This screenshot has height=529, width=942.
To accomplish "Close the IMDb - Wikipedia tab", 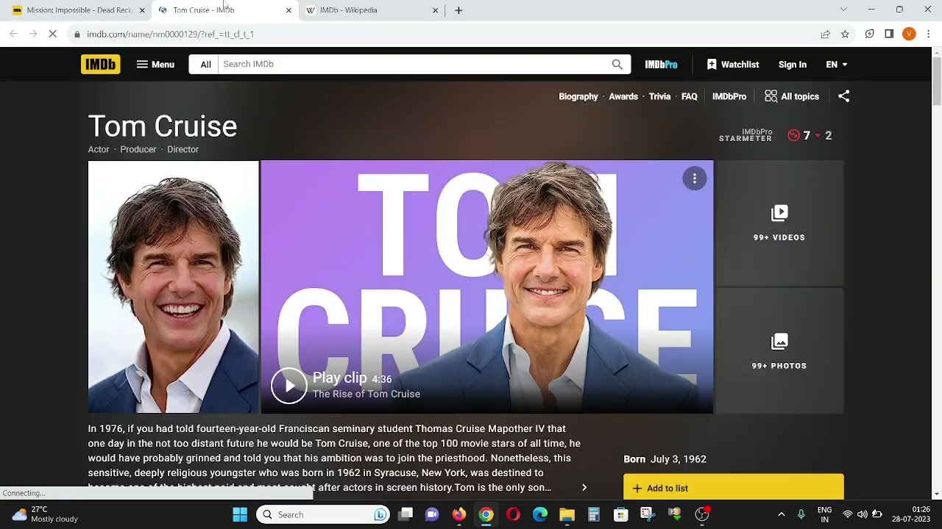I will 435,10.
